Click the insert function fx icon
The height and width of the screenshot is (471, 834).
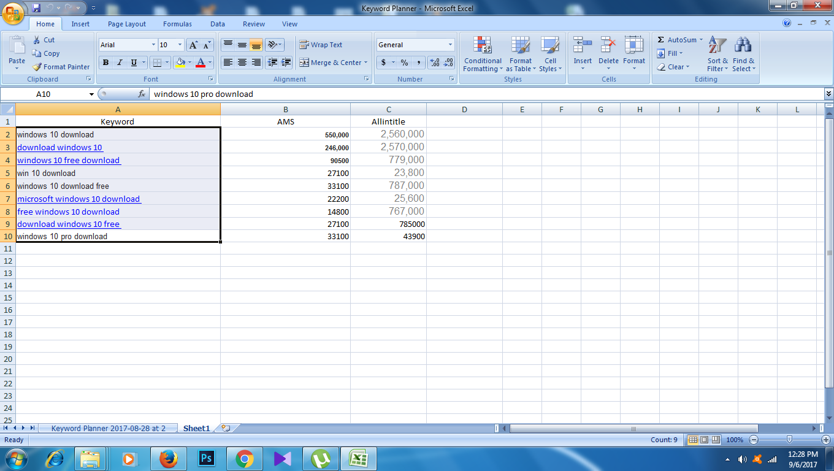[142, 94]
